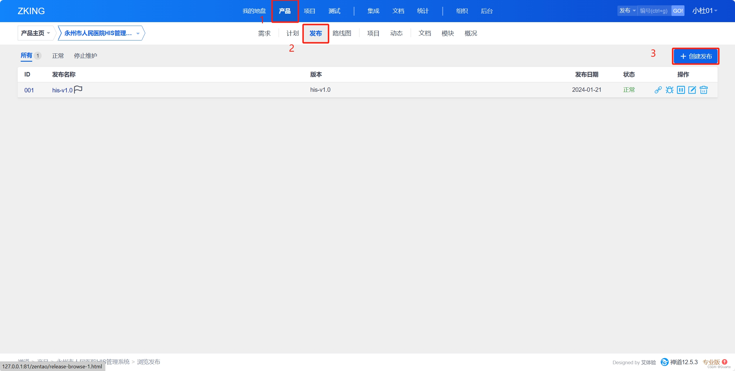Image resolution: width=735 pixels, height=371 pixels.
Task: Switch to the 路线图 tab
Action: 342,33
